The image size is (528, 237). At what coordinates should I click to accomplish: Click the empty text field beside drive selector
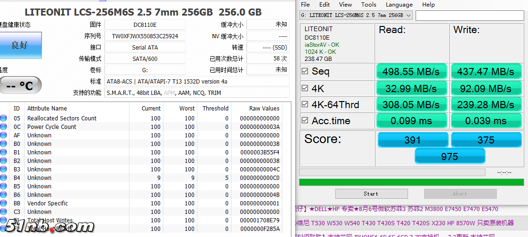click(x=469, y=15)
